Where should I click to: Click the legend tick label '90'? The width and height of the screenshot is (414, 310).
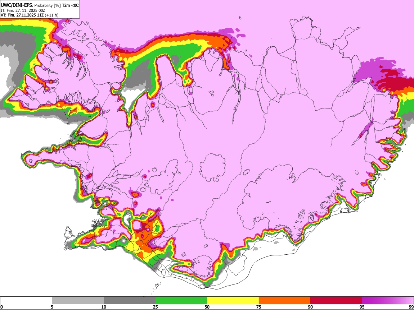tap(310, 307)
